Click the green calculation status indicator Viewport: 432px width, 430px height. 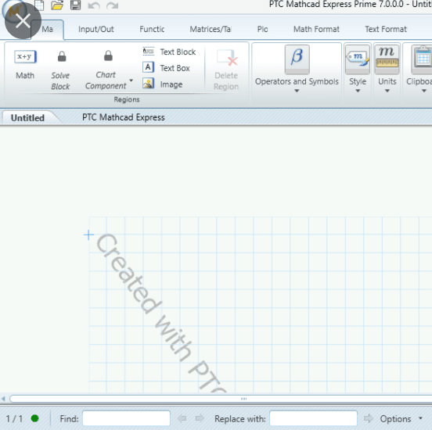click(x=34, y=418)
